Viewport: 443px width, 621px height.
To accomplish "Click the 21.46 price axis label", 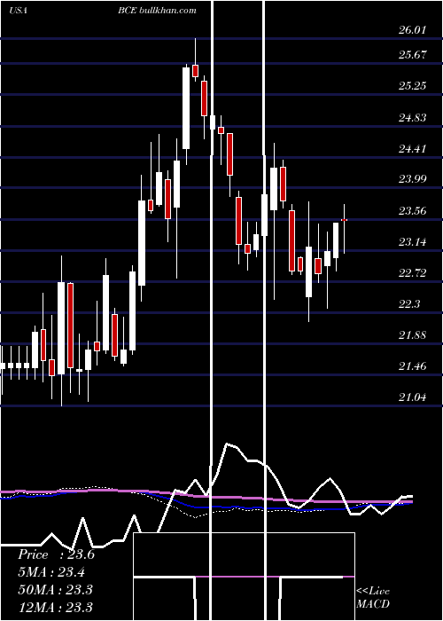I will click(413, 366).
